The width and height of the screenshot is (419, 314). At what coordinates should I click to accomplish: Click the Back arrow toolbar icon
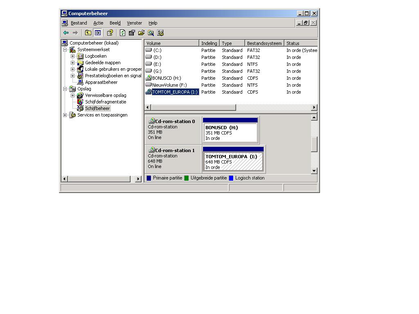[66, 33]
